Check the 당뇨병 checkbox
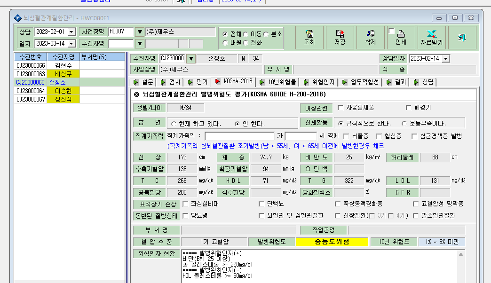Image resolution: width=491 pixels, height=283 pixels. pyautogui.click(x=185, y=216)
